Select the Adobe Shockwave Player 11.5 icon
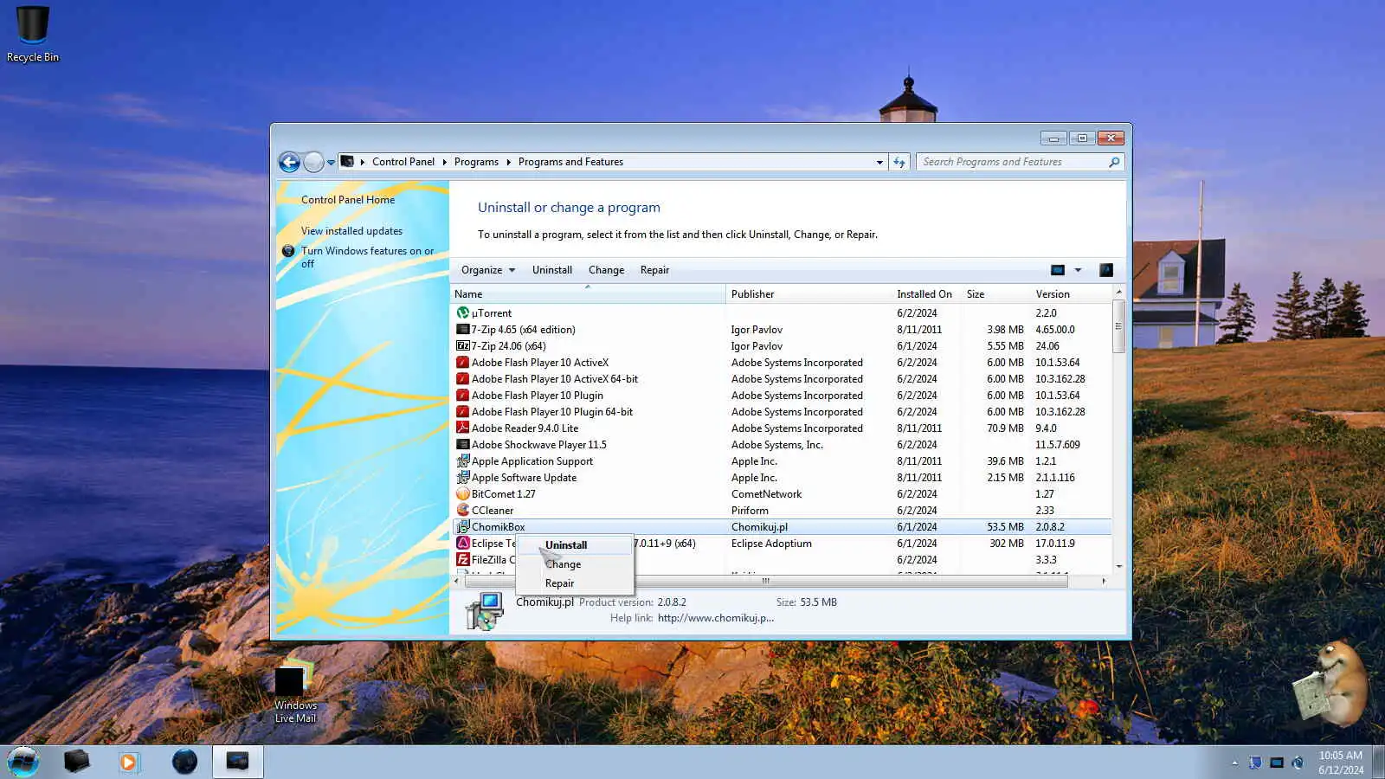The width and height of the screenshot is (1385, 779). [463, 445]
